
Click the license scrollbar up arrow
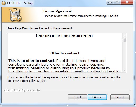(x=124, y=36)
